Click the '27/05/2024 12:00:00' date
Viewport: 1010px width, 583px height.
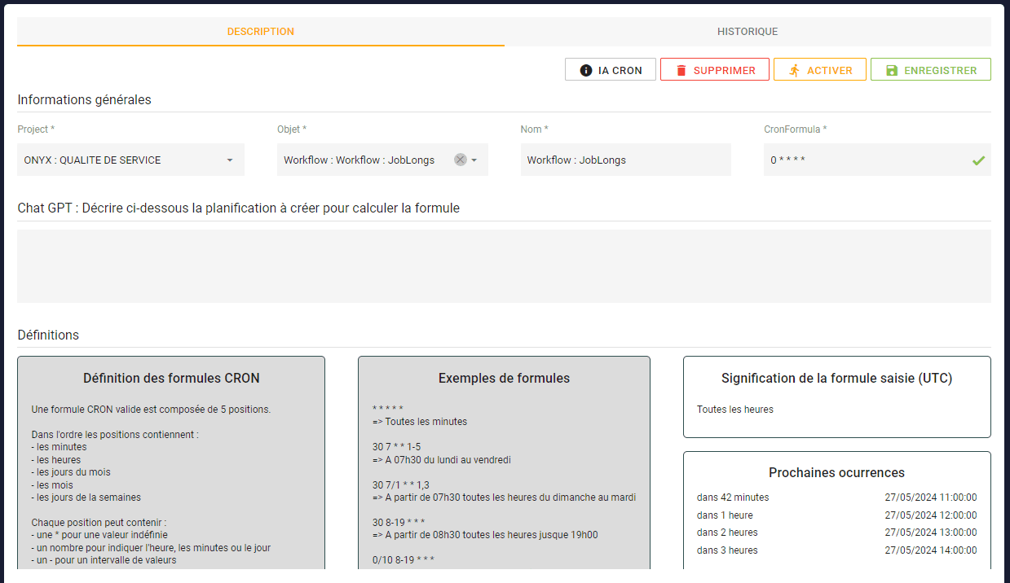click(x=931, y=515)
